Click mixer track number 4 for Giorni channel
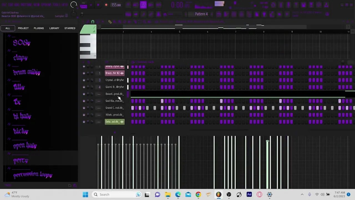The width and height of the screenshot is (355, 200). (x=100, y=87)
